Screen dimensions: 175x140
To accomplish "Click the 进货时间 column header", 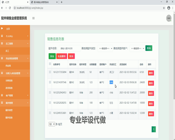I will pos(123,64).
